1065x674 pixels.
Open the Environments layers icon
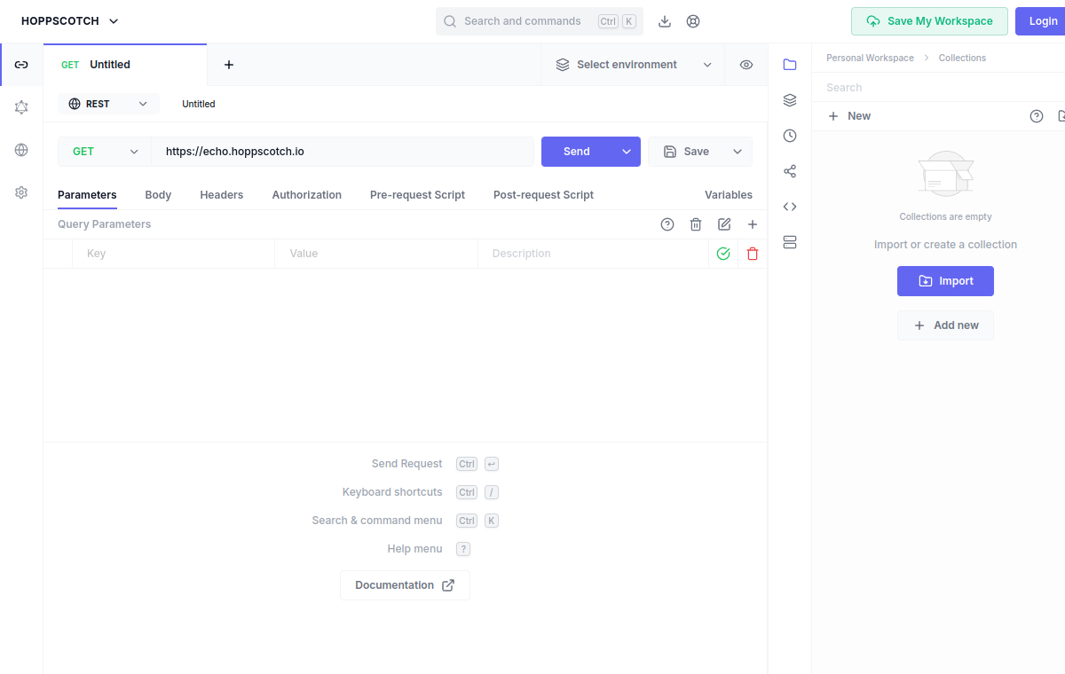click(x=790, y=100)
